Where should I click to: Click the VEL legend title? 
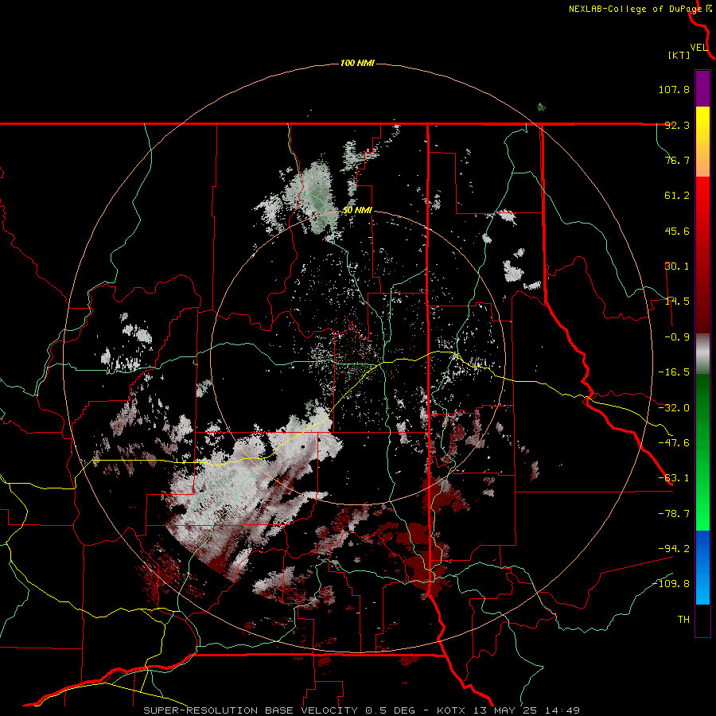(x=698, y=48)
